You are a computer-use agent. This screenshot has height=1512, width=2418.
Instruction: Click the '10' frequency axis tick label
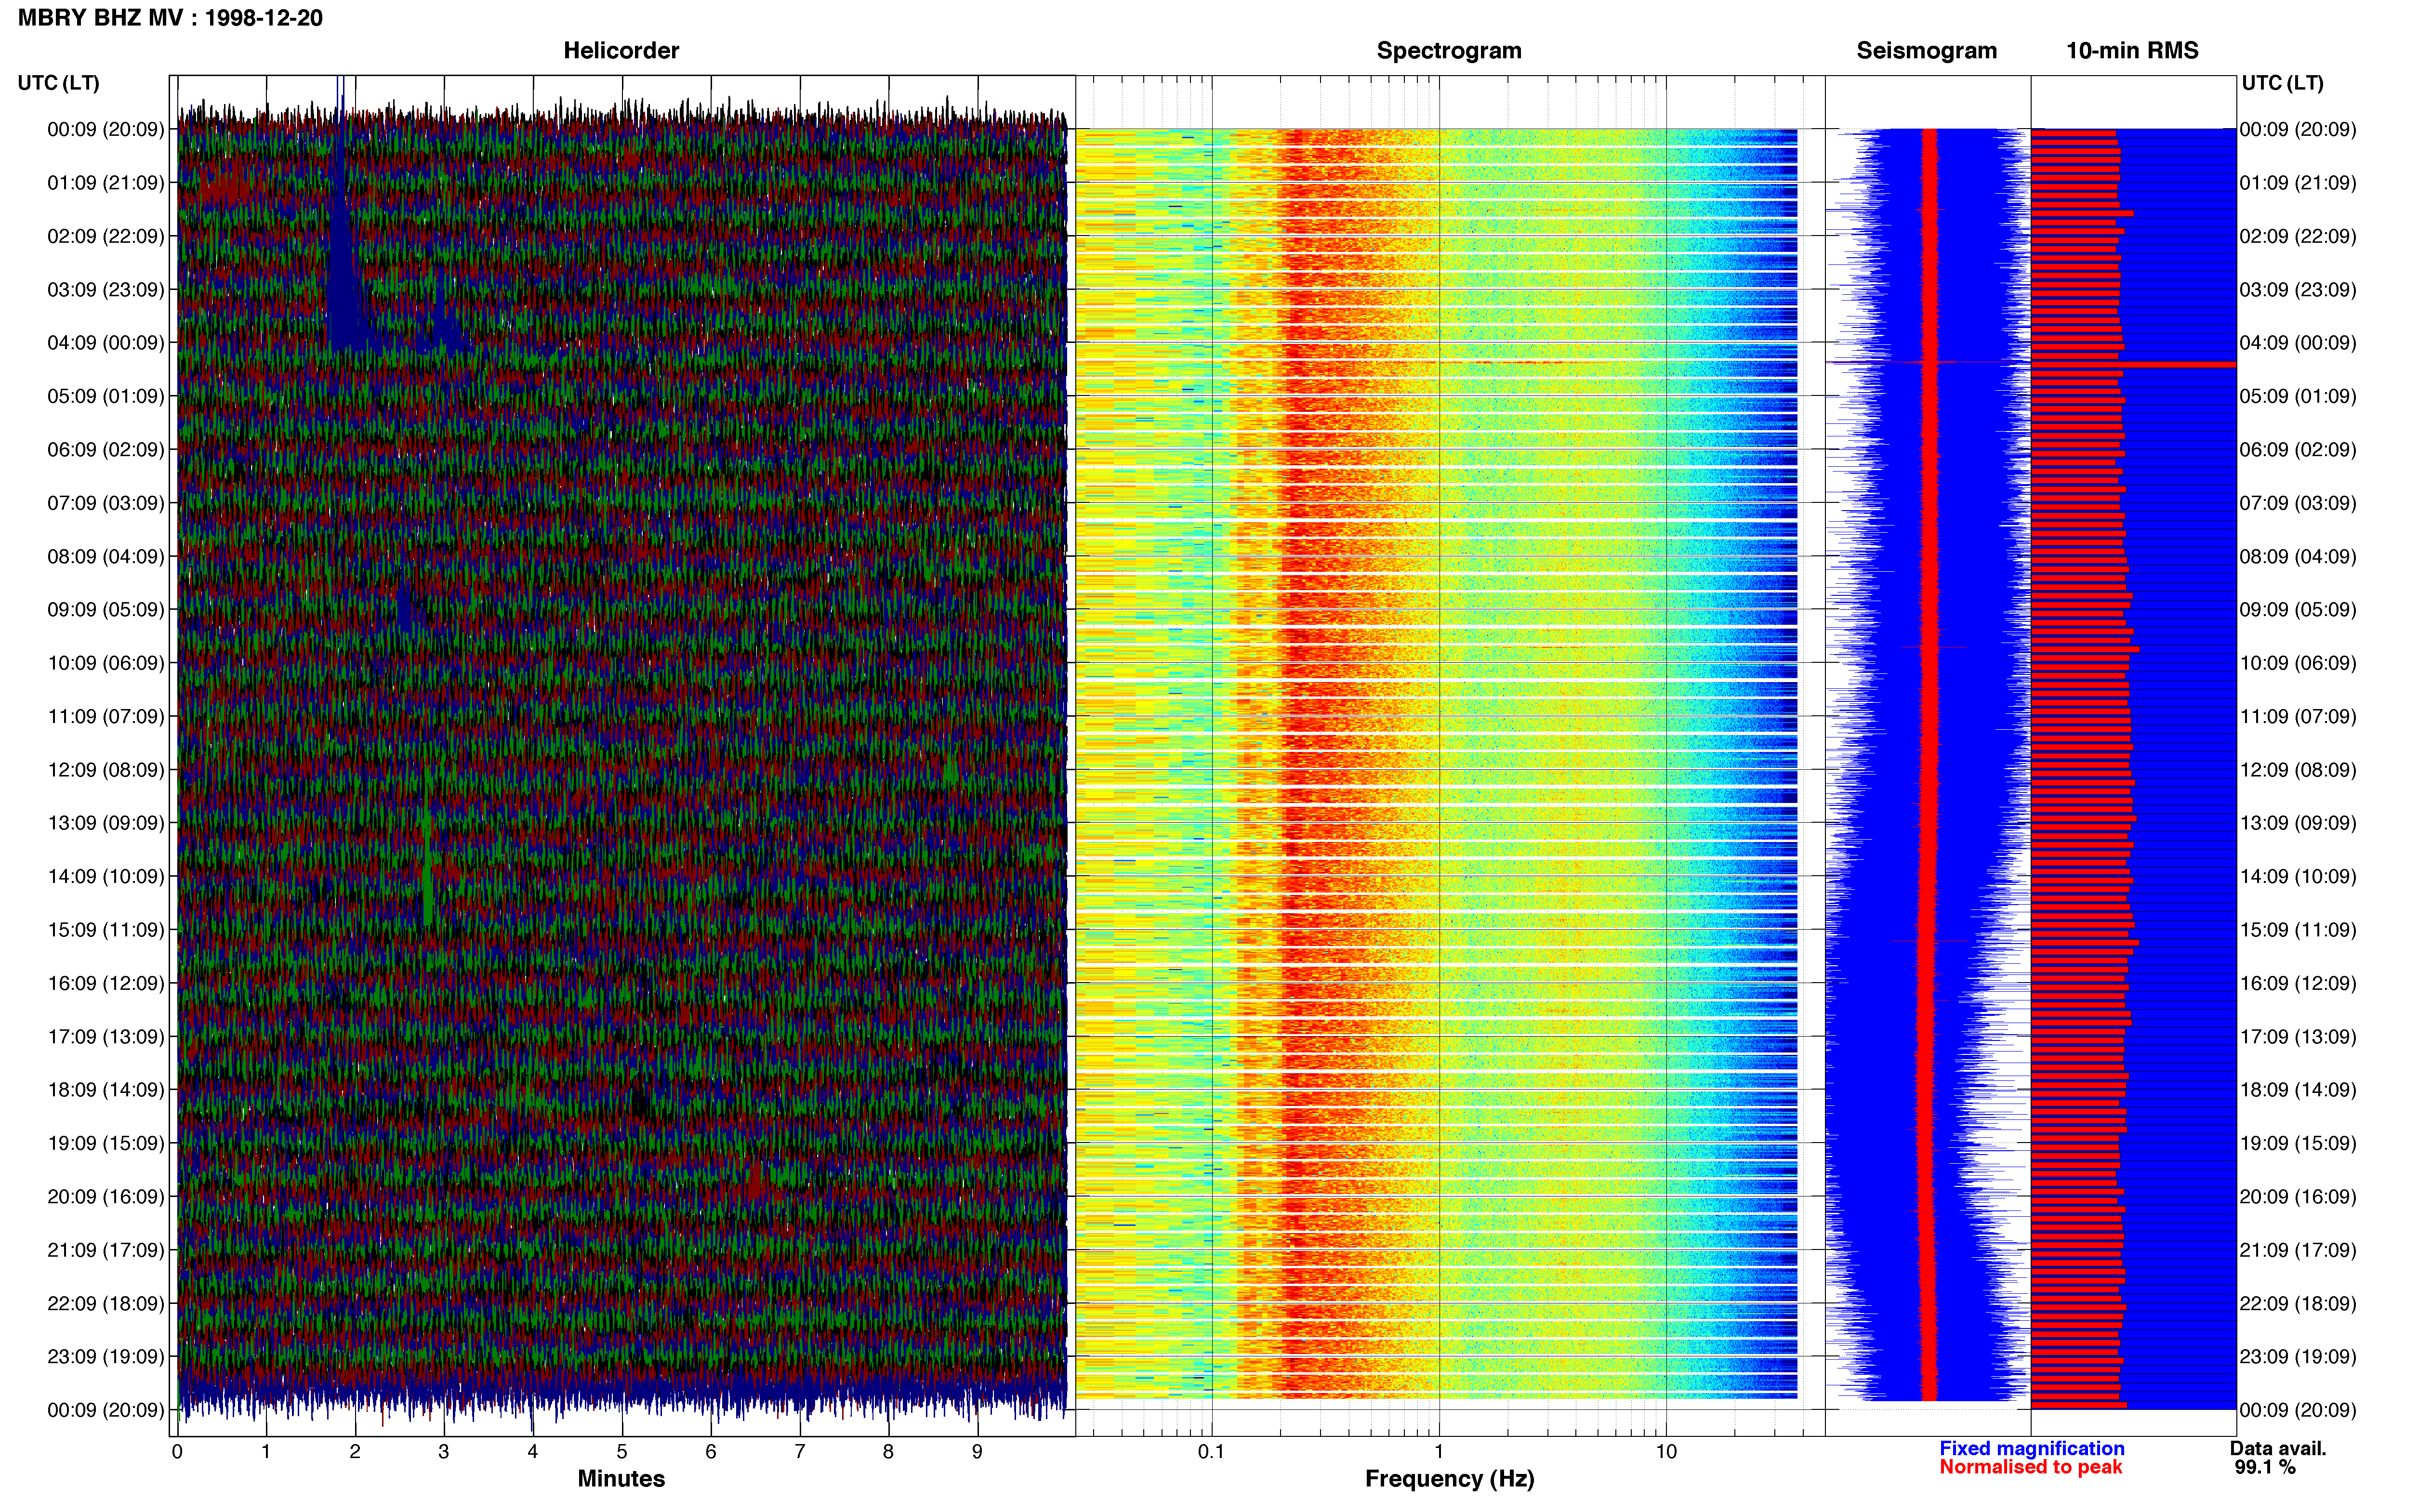[1666, 1452]
